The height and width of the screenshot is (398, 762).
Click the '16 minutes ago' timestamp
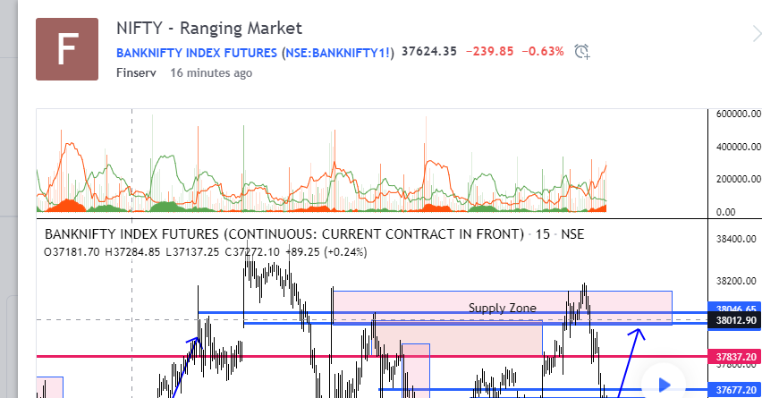pyautogui.click(x=211, y=72)
